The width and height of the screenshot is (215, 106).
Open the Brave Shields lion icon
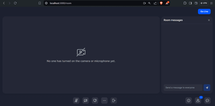click(x=161, y=3)
